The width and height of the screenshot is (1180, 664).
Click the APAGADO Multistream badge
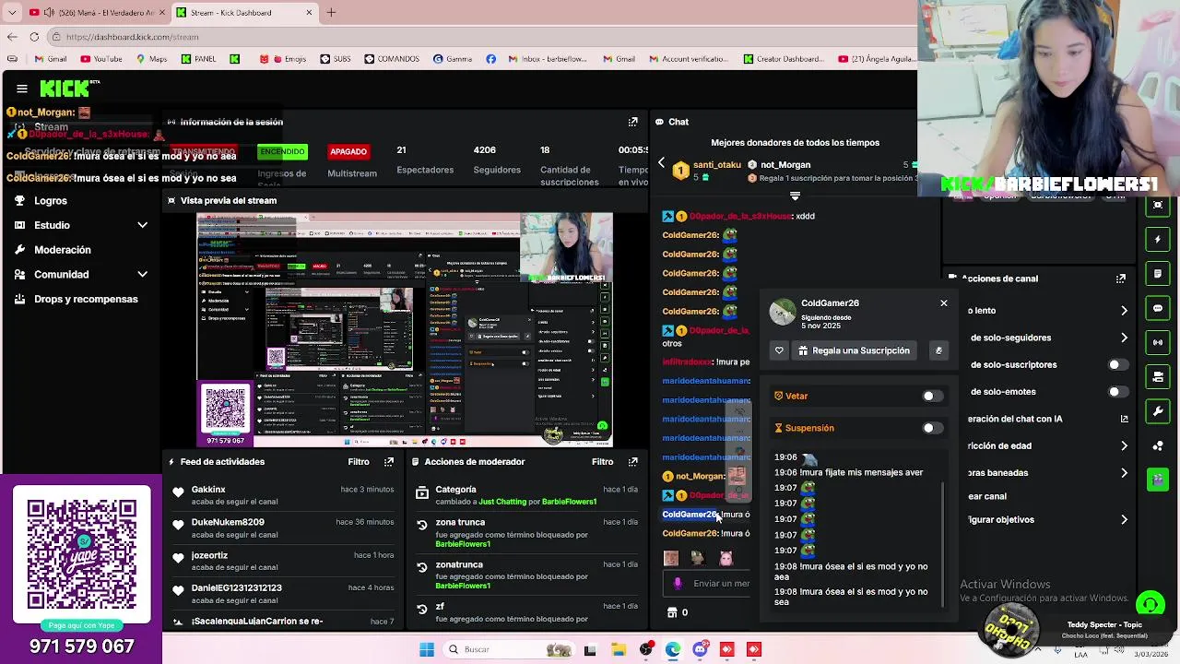click(x=348, y=151)
